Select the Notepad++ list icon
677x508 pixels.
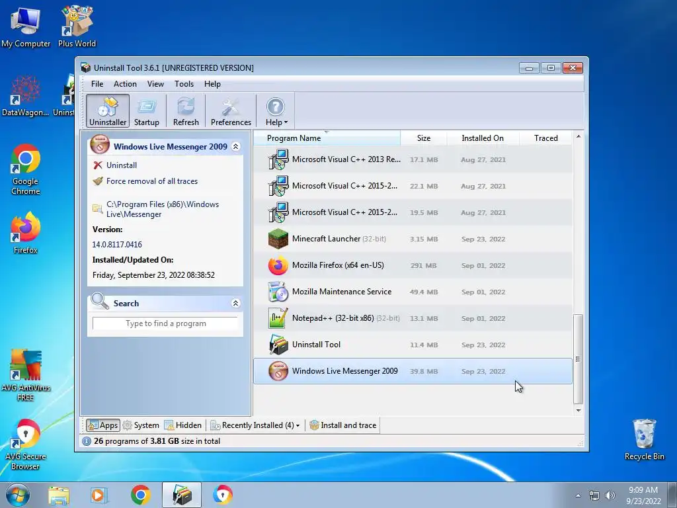tap(278, 318)
